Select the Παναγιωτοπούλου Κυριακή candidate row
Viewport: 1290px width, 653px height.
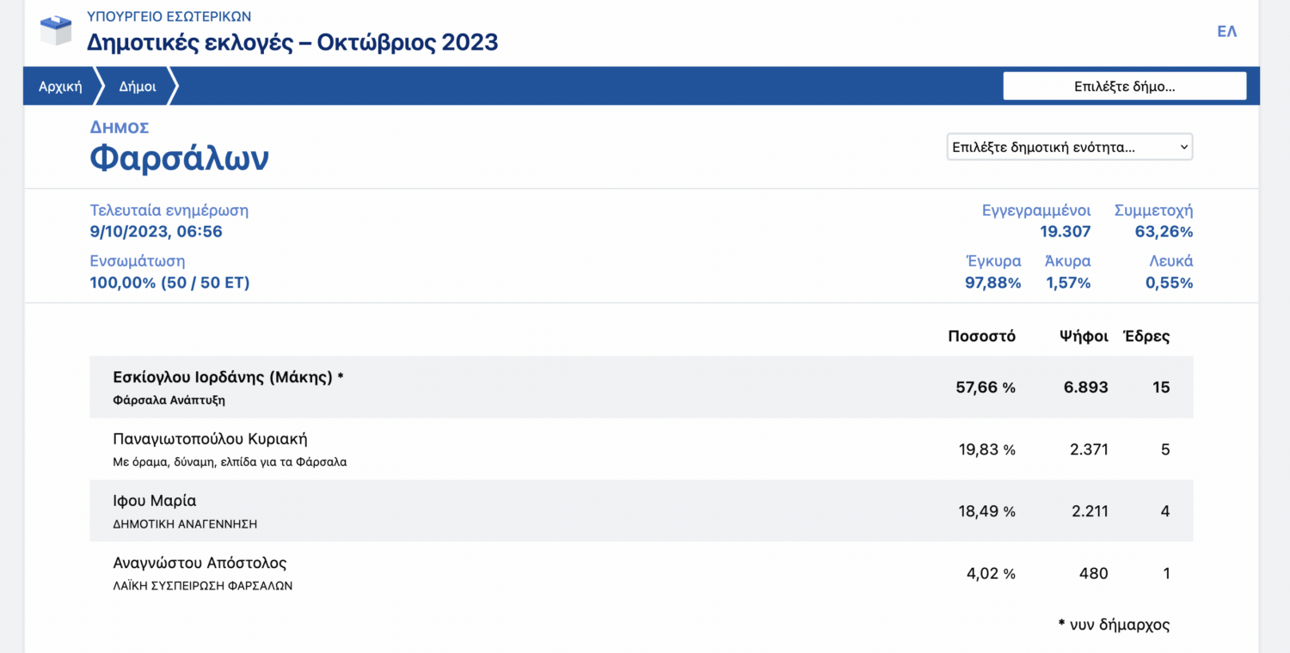click(x=210, y=439)
